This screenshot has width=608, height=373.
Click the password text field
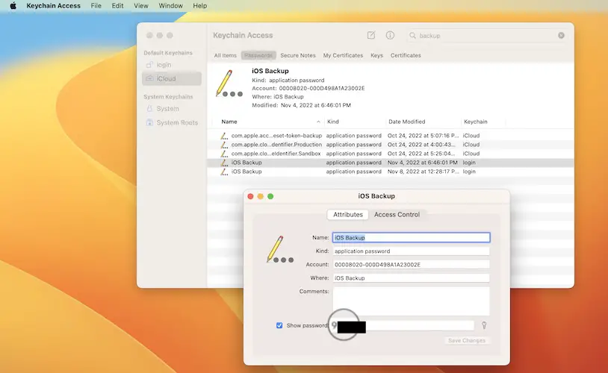coord(403,325)
